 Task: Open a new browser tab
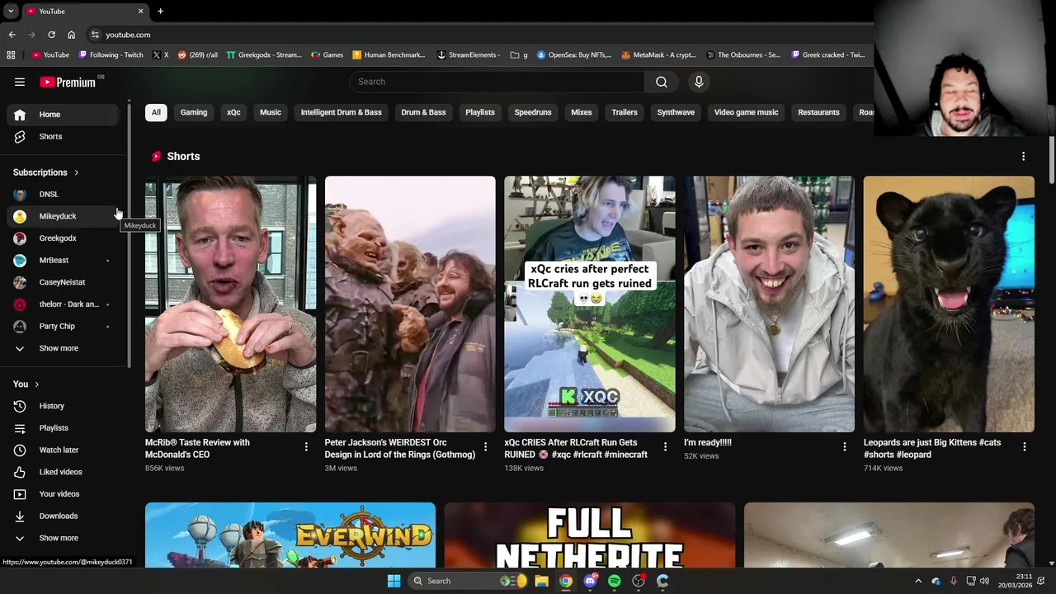160,11
